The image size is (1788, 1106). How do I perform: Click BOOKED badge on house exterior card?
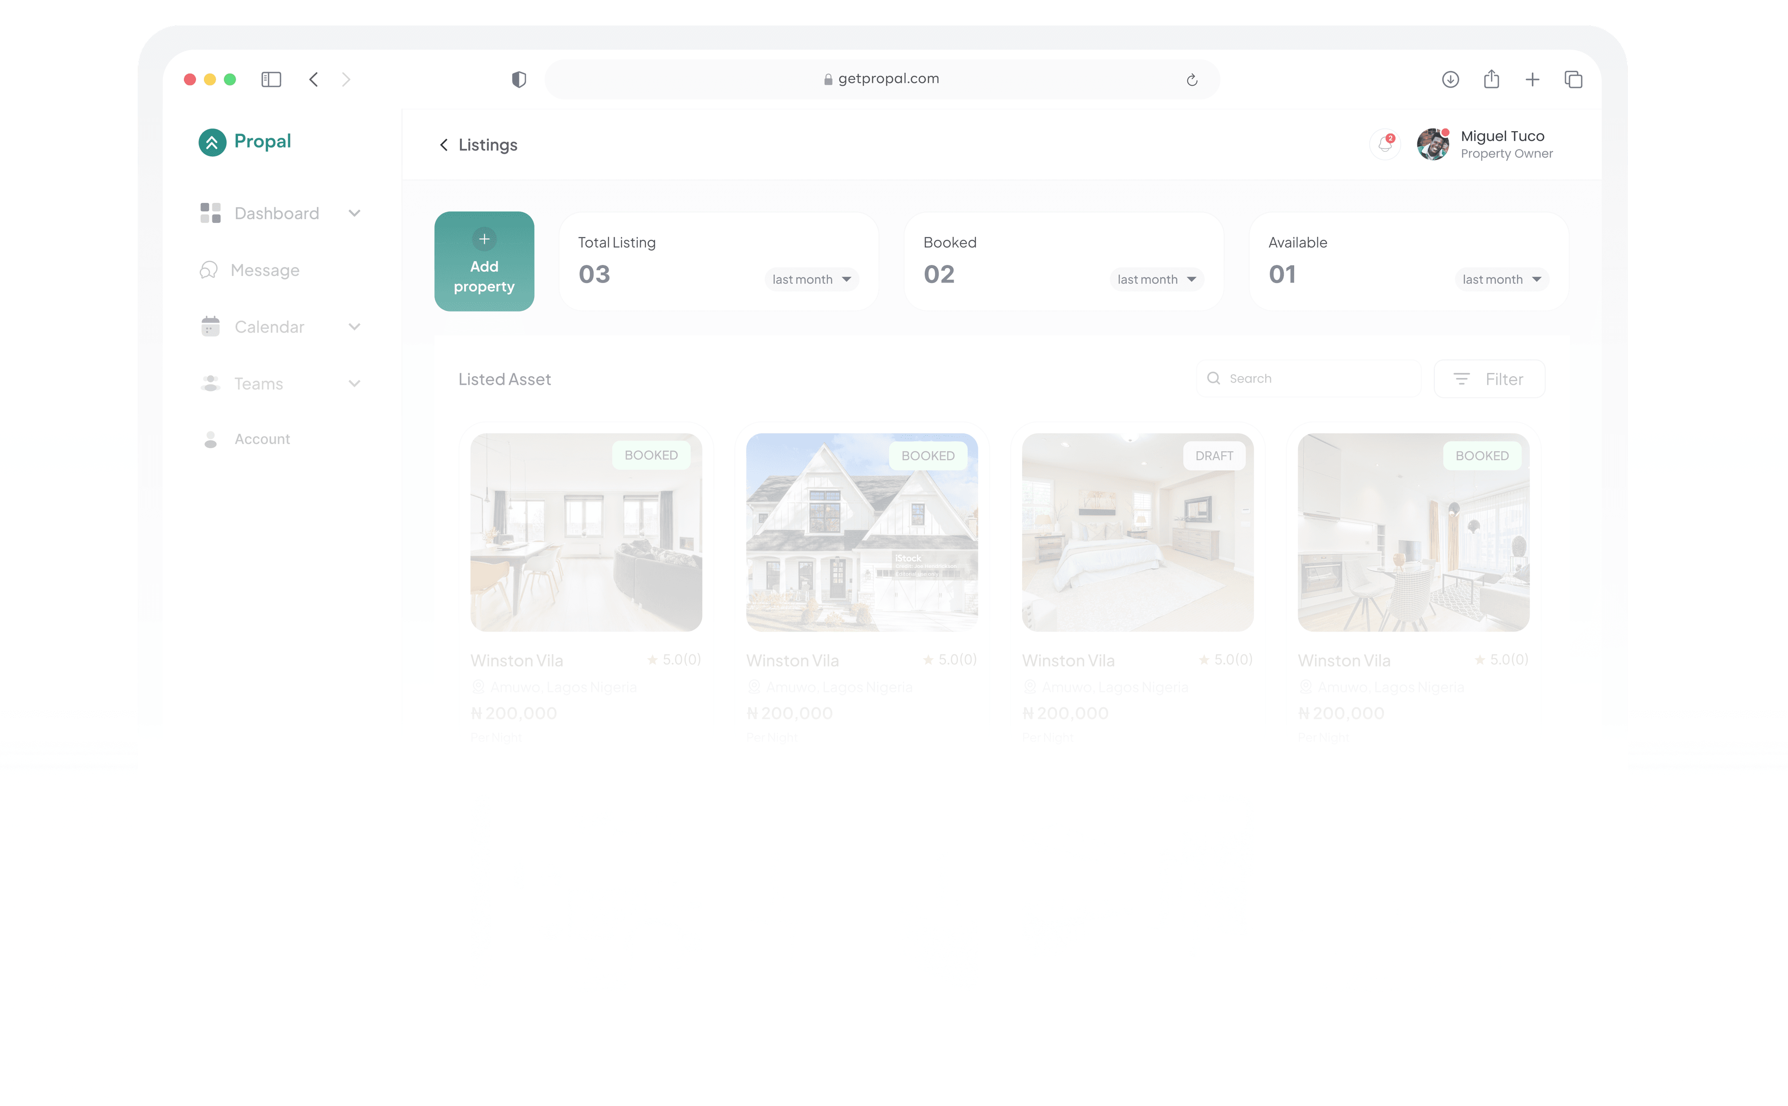[928, 456]
